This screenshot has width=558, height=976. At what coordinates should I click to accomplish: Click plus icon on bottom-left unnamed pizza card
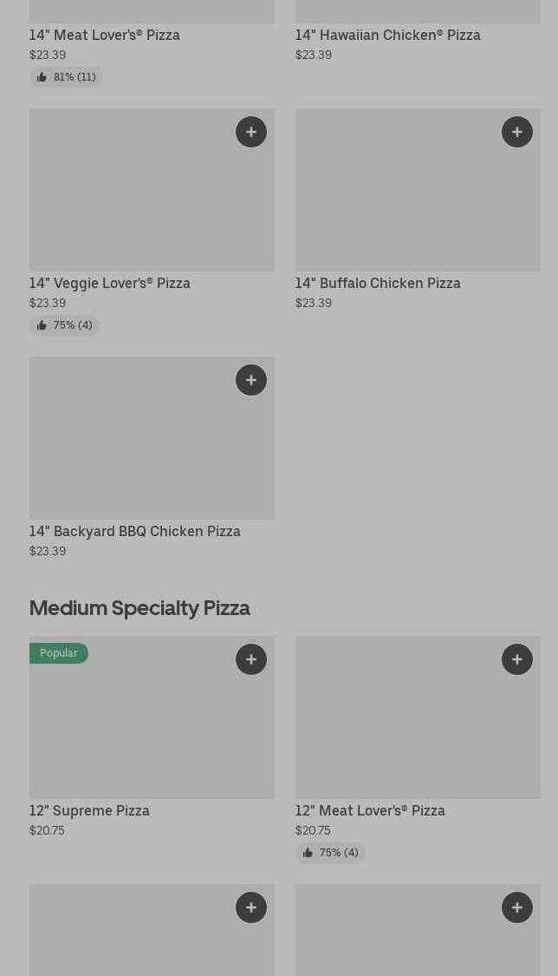coord(251,907)
